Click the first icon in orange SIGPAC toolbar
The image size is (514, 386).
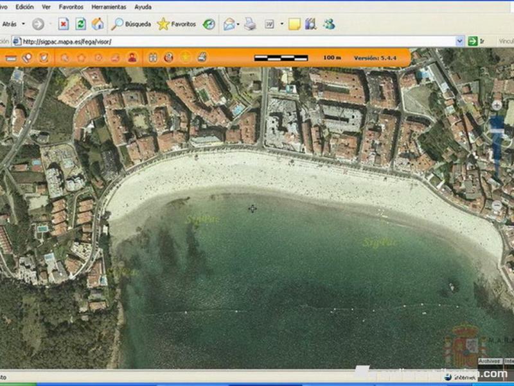point(10,57)
